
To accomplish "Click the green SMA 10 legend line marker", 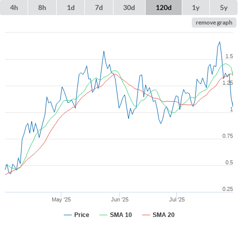I will 103,215.
